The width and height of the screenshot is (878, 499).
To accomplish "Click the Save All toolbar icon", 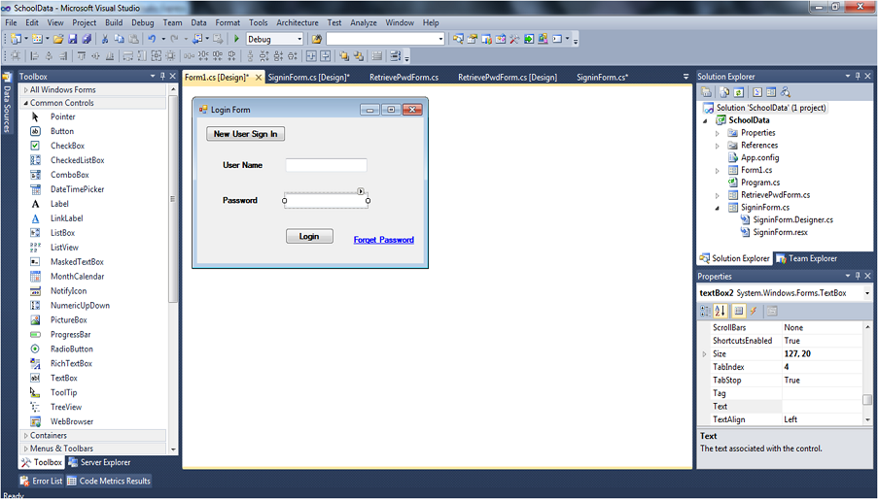I will (x=87, y=39).
